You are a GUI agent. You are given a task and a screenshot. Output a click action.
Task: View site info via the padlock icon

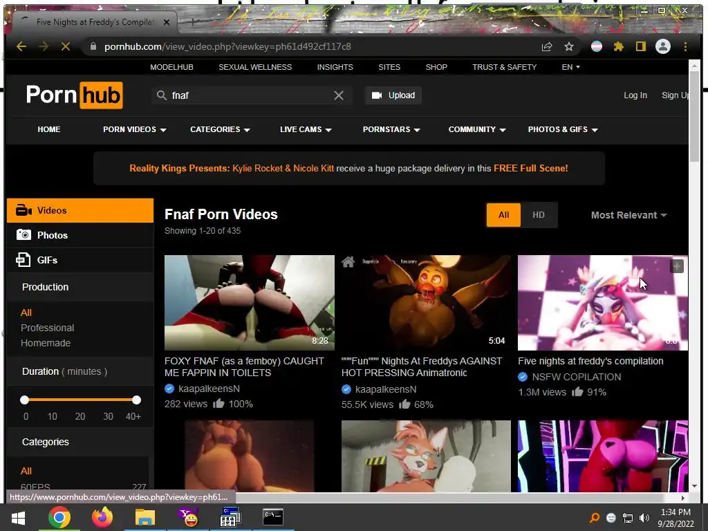(93, 46)
